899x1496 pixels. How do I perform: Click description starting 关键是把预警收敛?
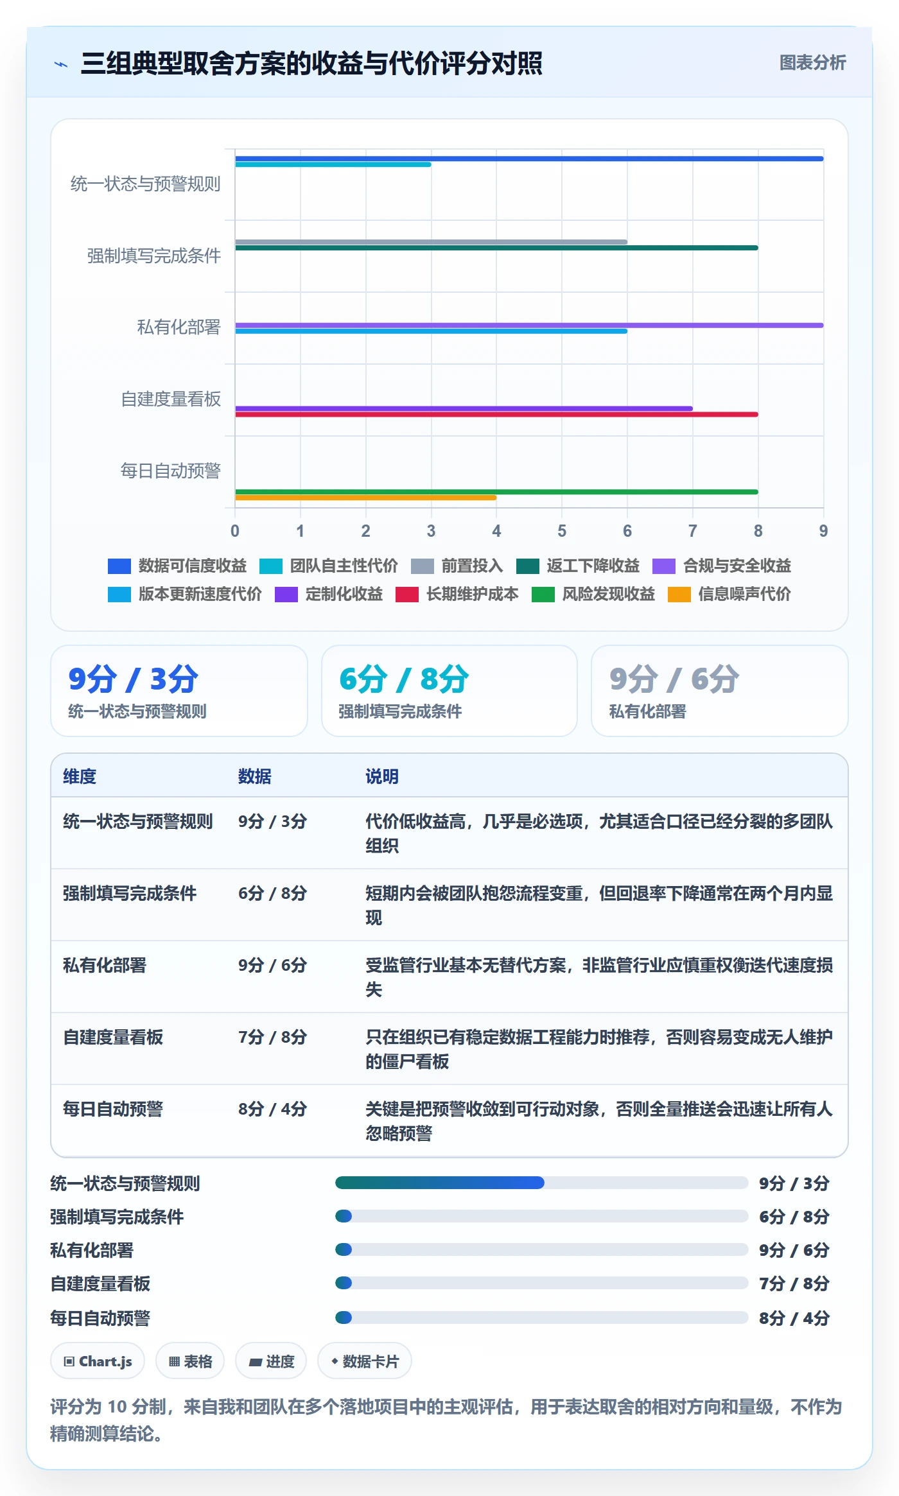(x=599, y=1121)
